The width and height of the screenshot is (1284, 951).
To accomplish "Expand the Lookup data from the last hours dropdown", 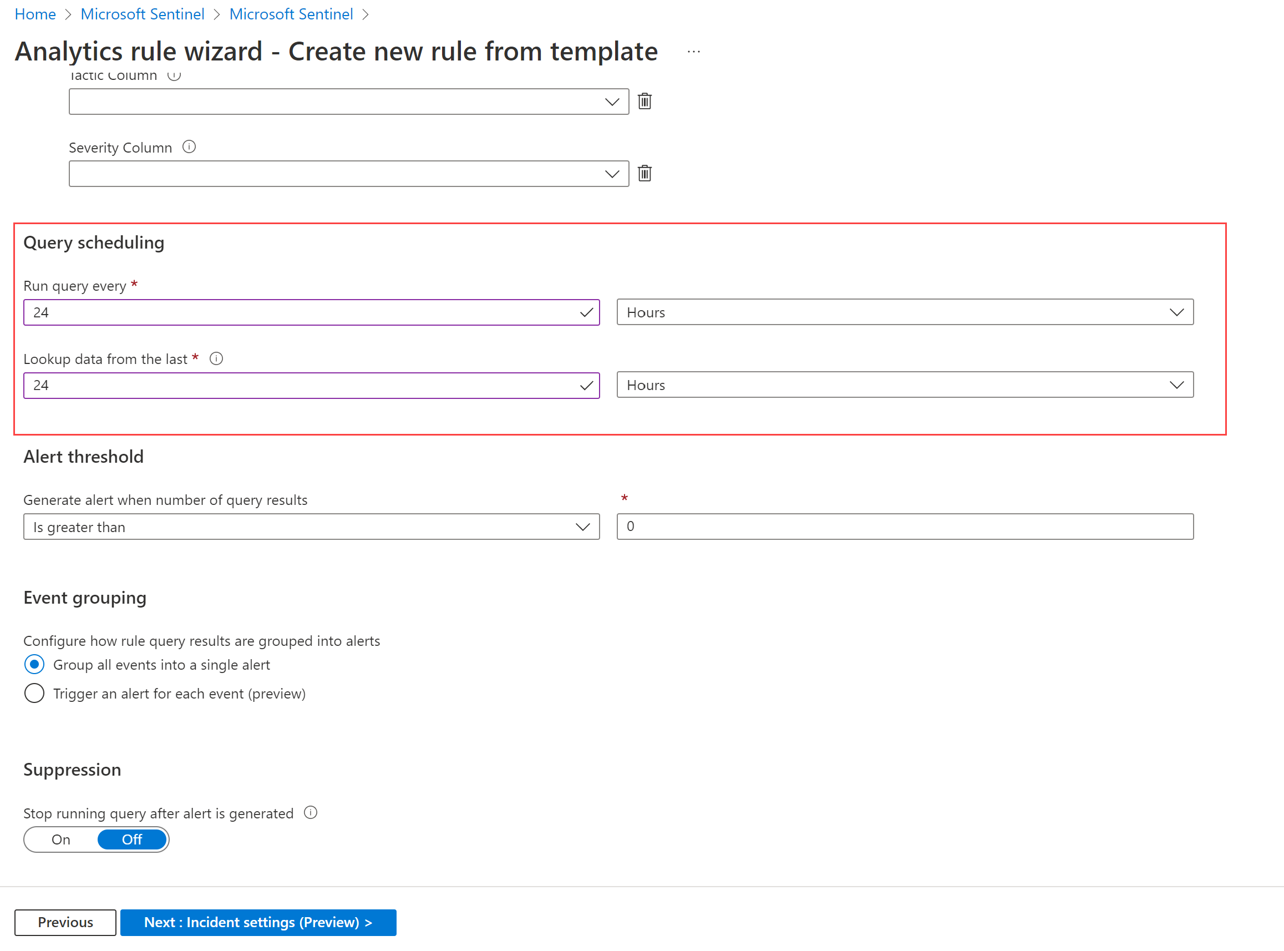I will pyautogui.click(x=1178, y=385).
